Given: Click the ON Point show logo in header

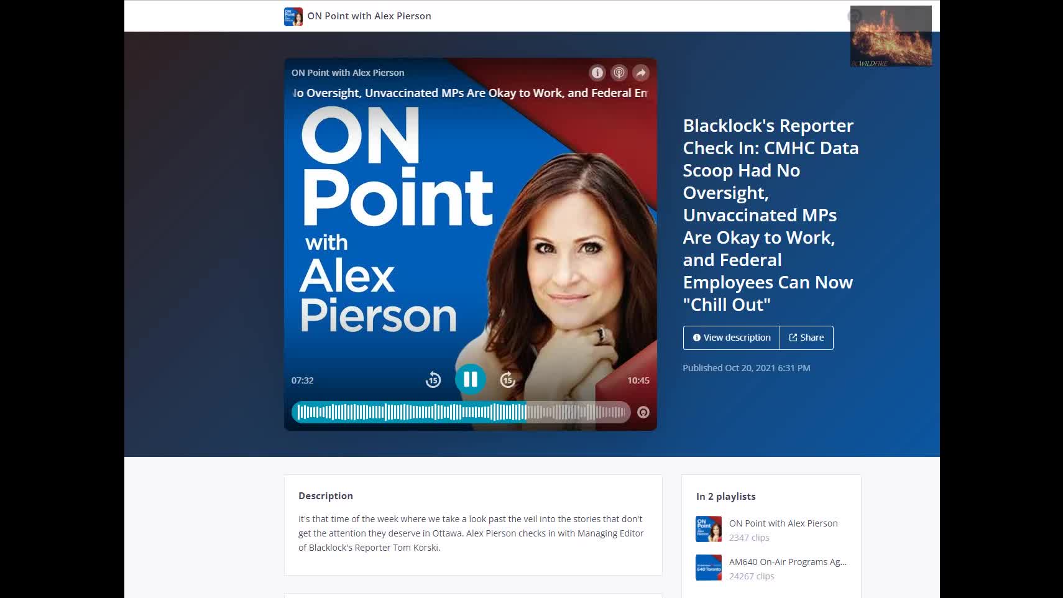Looking at the screenshot, I should [x=293, y=17].
